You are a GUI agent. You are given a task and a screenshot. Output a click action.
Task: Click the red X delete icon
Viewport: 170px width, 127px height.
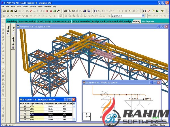click(31, 11)
